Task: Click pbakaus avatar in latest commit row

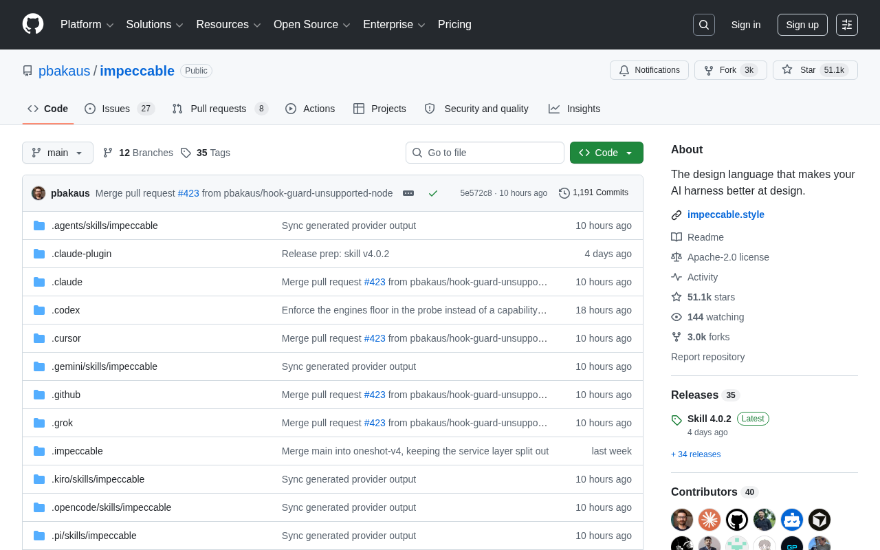Action: click(x=38, y=193)
